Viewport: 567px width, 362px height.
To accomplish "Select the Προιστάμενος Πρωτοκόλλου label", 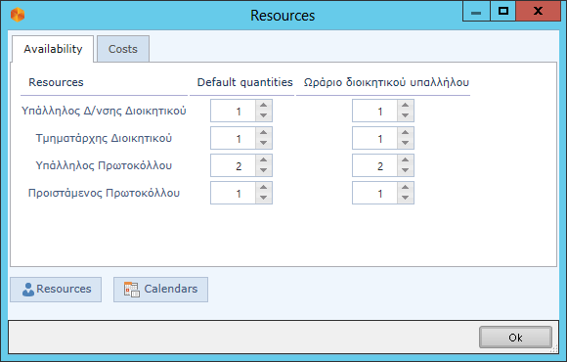I will 104,194.
